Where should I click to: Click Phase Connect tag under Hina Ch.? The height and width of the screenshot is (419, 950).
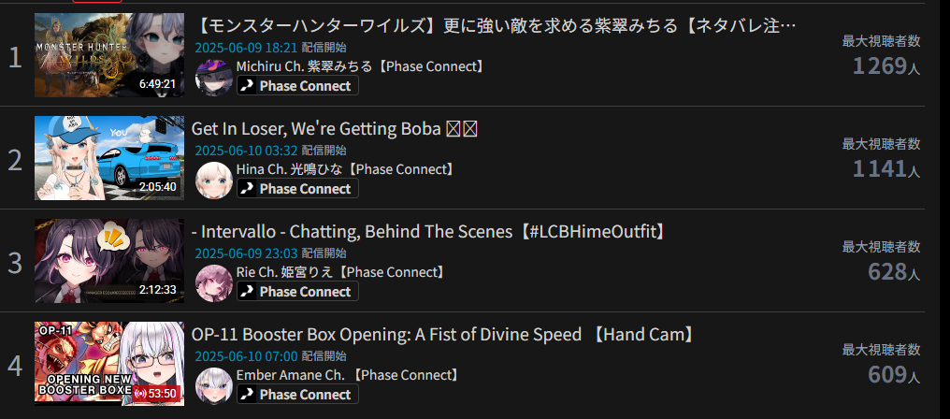297,189
